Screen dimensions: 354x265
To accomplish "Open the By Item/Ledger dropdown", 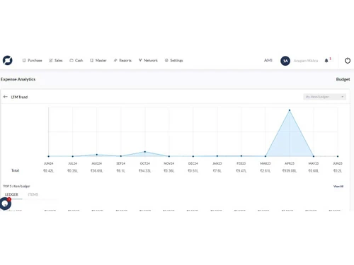I will click(325, 97).
